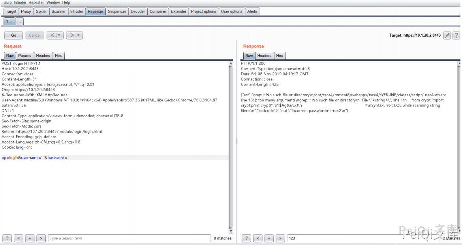Screen dimensions: 462x245
Task: Show the Hex view of the Response
Action: [280, 56]
